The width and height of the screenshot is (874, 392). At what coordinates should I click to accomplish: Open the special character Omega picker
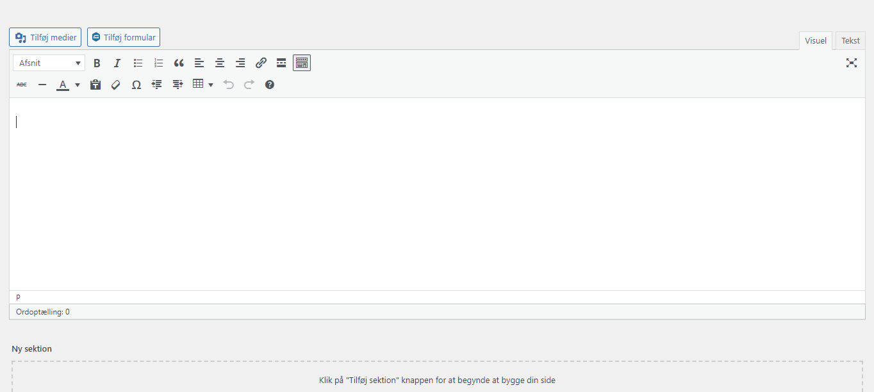coord(136,85)
